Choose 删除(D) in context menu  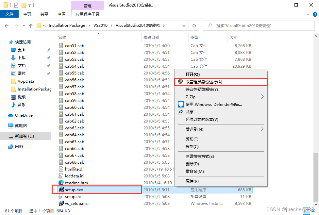221,164
